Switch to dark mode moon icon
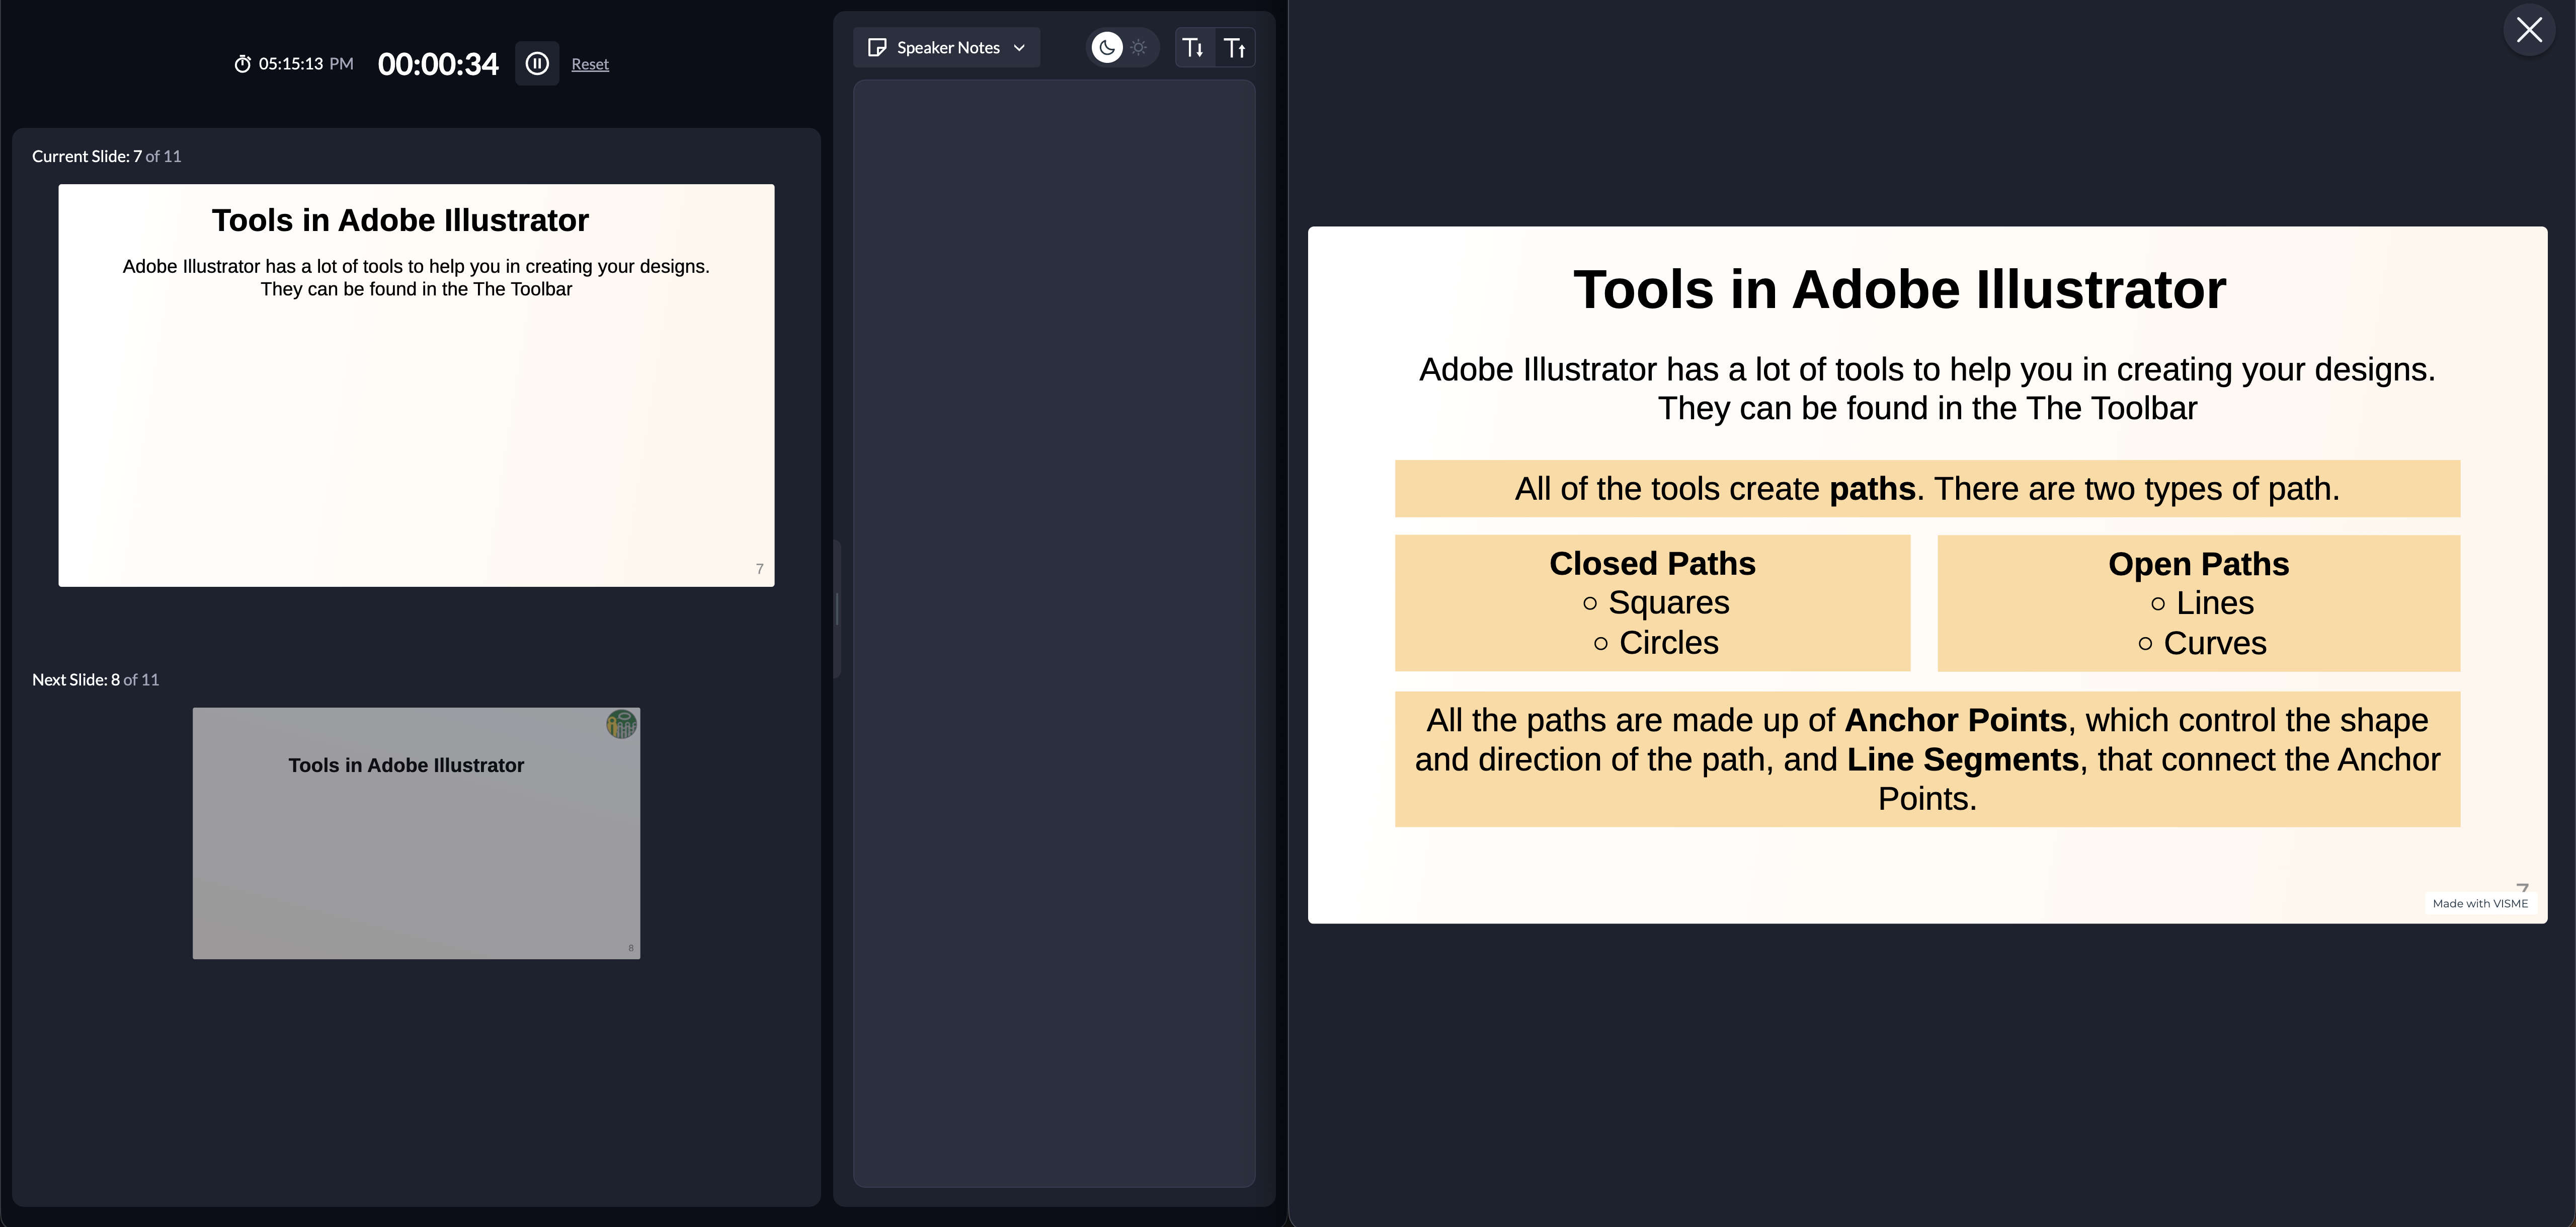The image size is (2576, 1227). [1107, 47]
